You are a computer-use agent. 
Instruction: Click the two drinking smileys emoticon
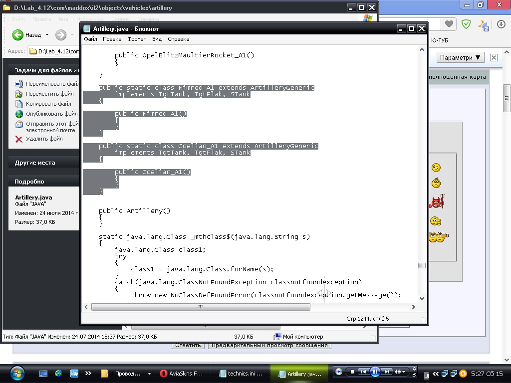pyautogui.click(x=439, y=237)
